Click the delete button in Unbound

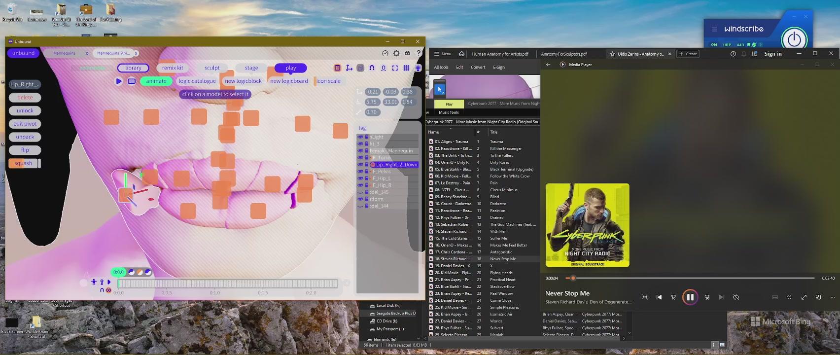coord(25,98)
